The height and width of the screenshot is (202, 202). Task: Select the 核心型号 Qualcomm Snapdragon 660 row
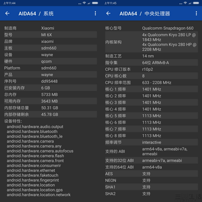click(x=151, y=28)
